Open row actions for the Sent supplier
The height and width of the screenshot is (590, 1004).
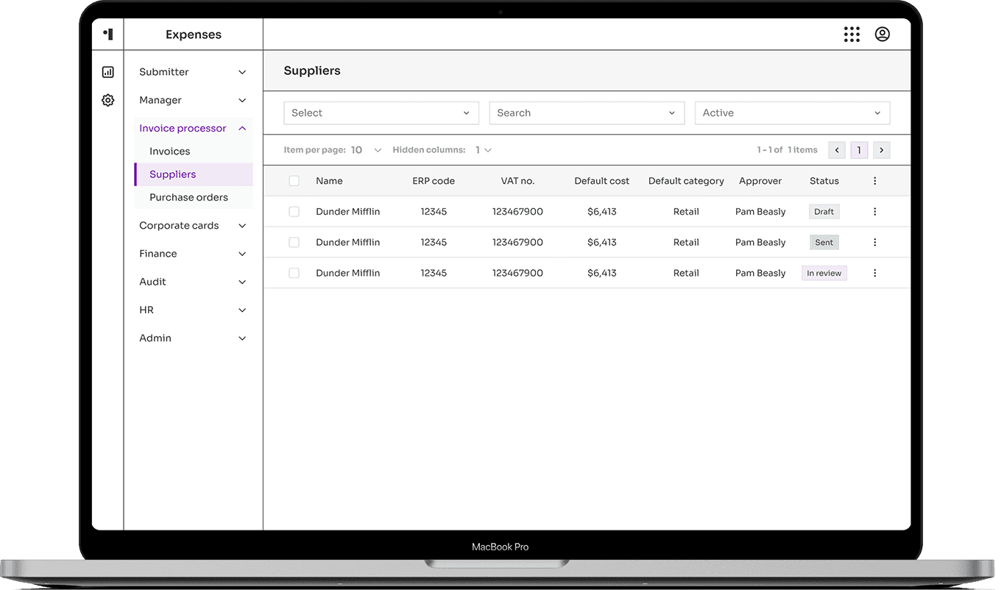coord(874,243)
